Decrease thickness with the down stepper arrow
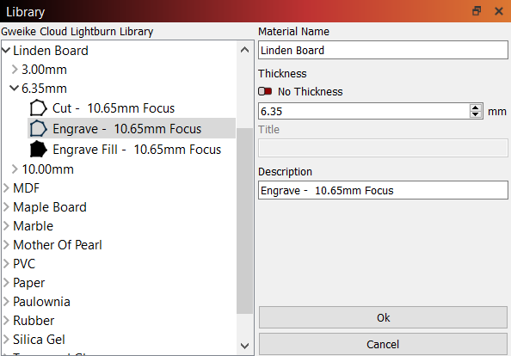The height and width of the screenshot is (356, 511). [476, 114]
